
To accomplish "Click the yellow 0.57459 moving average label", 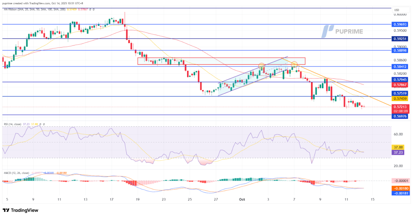I will [x=400, y=98].
